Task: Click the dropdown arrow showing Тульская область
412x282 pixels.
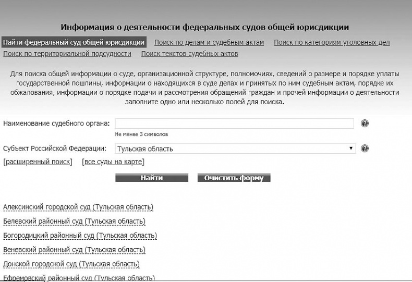Action: (x=352, y=149)
